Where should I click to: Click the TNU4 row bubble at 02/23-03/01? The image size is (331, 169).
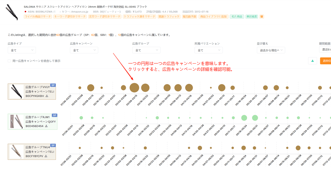pos(112,148)
